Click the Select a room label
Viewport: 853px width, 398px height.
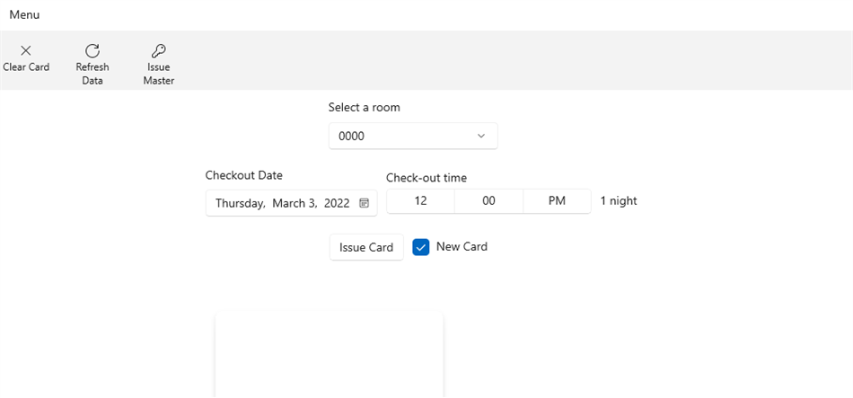point(364,108)
